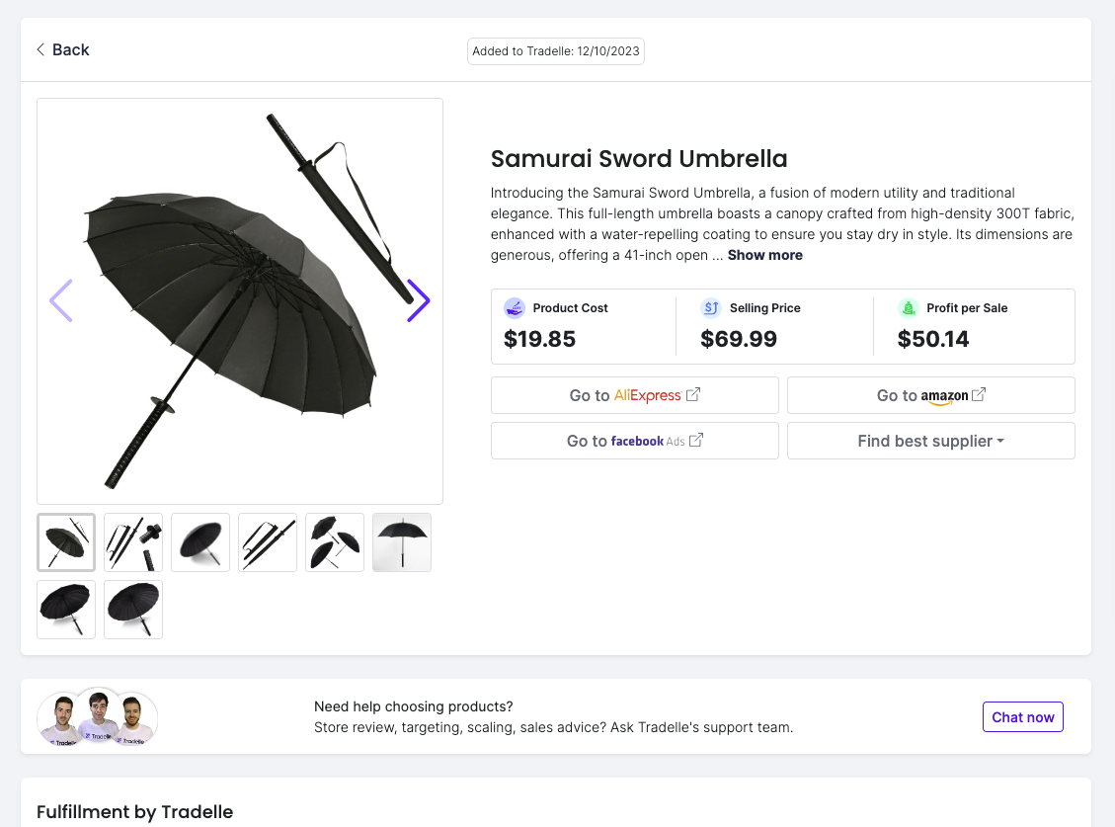
Task: Click the Profit per Sale money icon
Action: [x=908, y=307]
